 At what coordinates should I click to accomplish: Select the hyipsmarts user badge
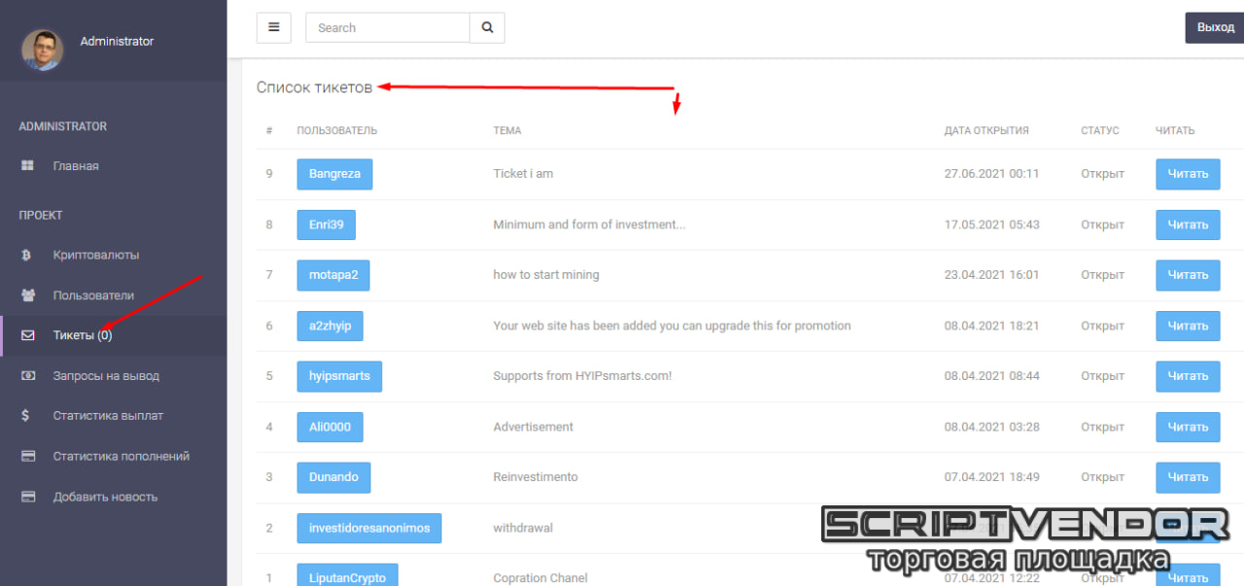(339, 376)
